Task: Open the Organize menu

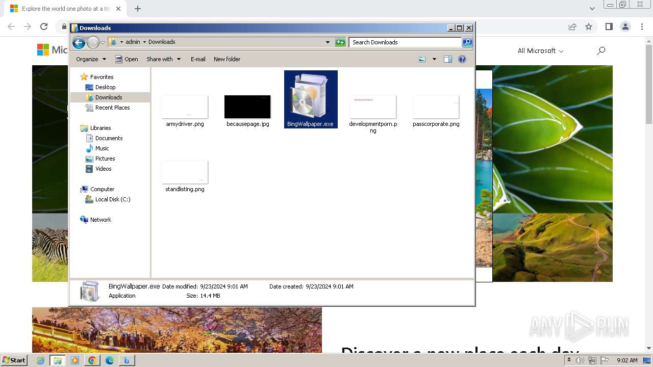Action: pos(91,59)
